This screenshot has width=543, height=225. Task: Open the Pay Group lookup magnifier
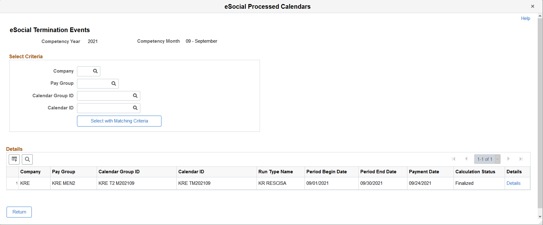[x=113, y=83]
